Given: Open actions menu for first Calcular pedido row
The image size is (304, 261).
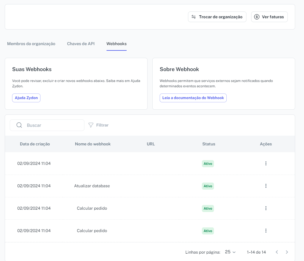Looking at the screenshot, I should 266,208.
